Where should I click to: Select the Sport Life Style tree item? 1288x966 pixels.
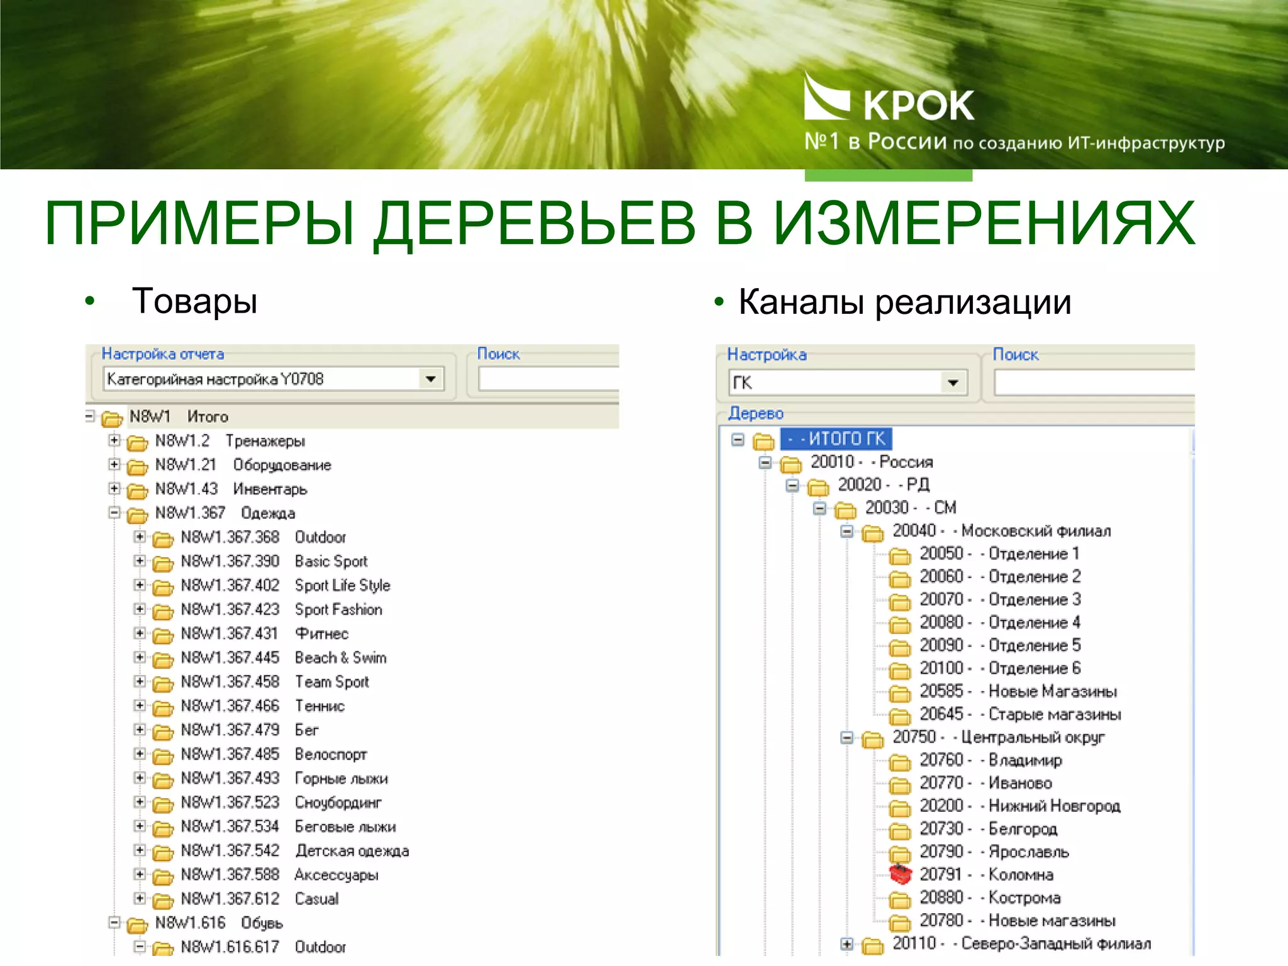point(342,586)
